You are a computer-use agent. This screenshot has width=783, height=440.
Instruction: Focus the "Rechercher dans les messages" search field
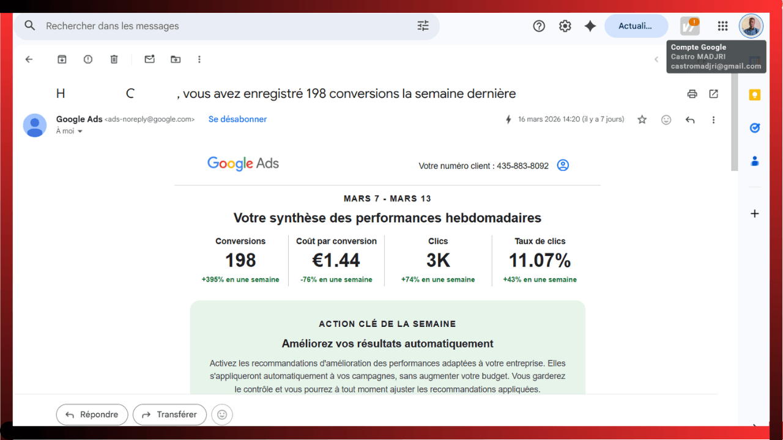pyautogui.click(x=226, y=26)
